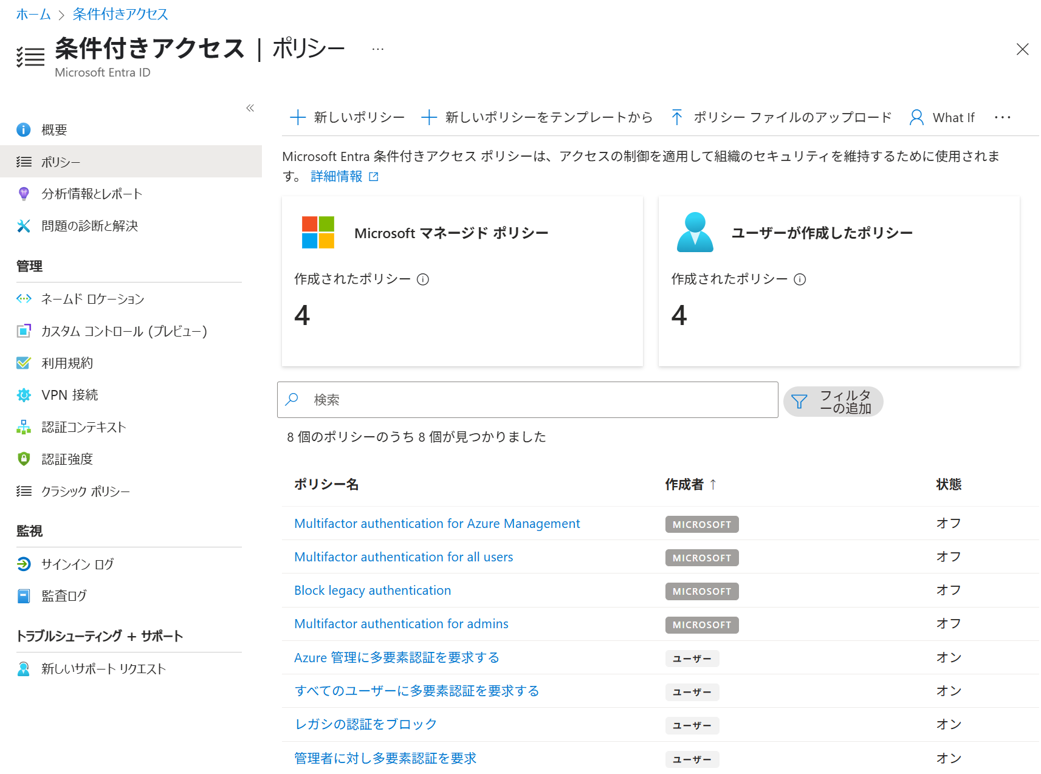Click the upload arrow icon for ポリシー ファイル
1041x774 pixels.
pyautogui.click(x=677, y=117)
